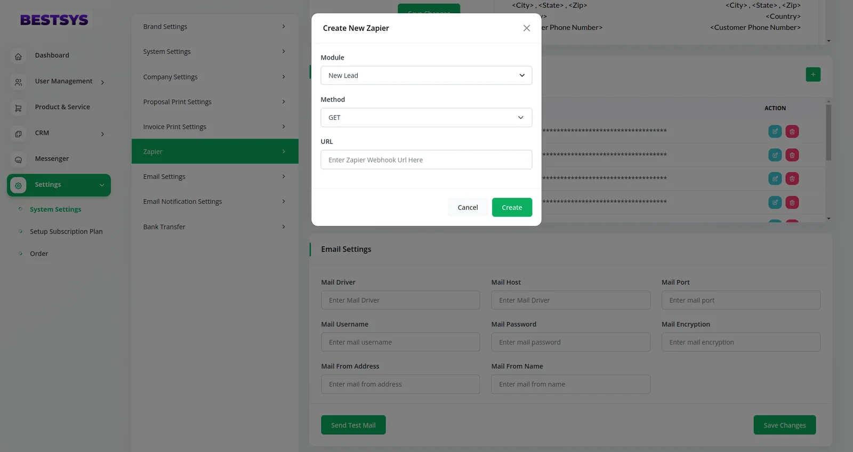Viewport: 853px width, 452px height.
Task: Click the Product & Service cart icon
Action: (18, 108)
